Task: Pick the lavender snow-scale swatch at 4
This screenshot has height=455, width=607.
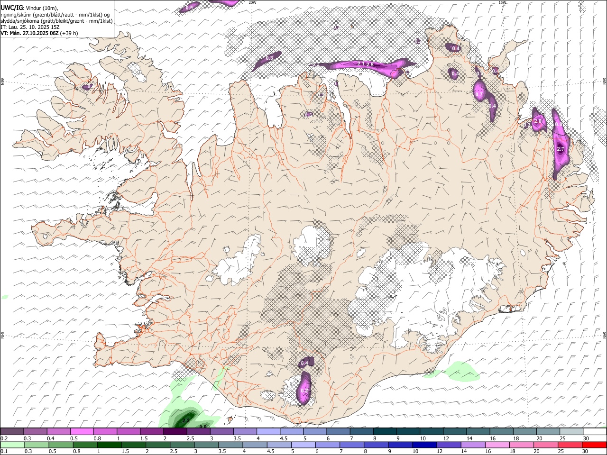Action: click(268, 432)
